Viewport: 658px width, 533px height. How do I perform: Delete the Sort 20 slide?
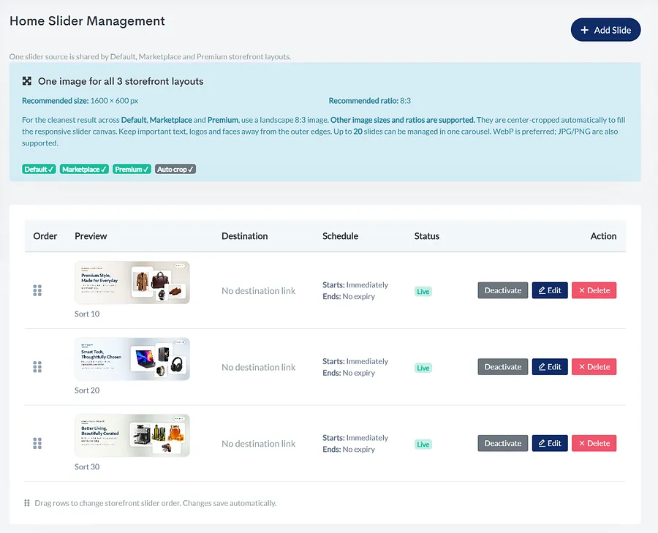pos(594,367)
